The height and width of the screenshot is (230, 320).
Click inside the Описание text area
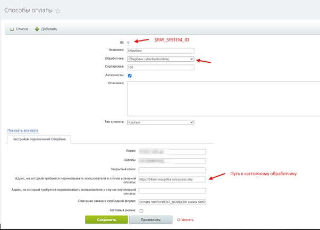(x=223, y=98)
